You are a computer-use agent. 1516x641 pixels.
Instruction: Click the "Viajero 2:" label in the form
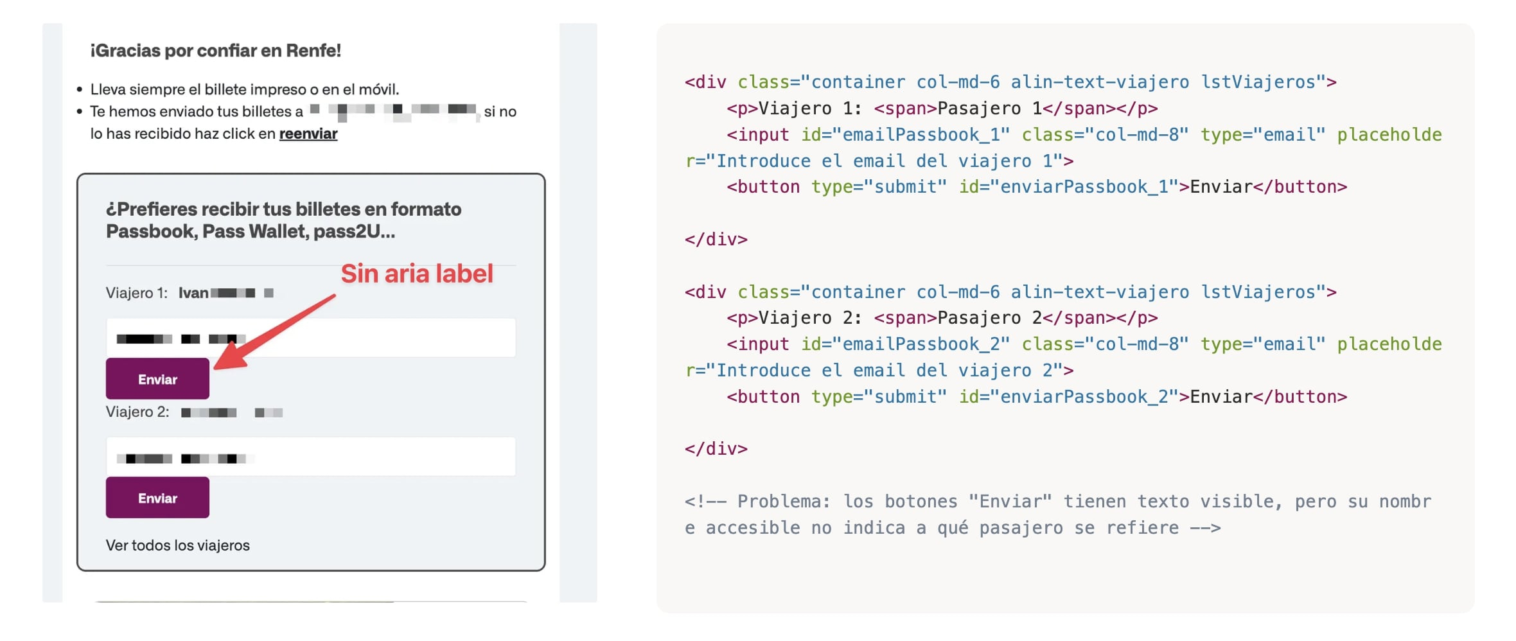137,412
